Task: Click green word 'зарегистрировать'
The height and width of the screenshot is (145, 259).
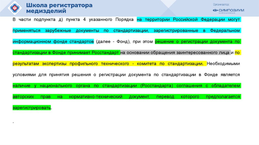Action: pyautogui.click(x=32, y=108)
